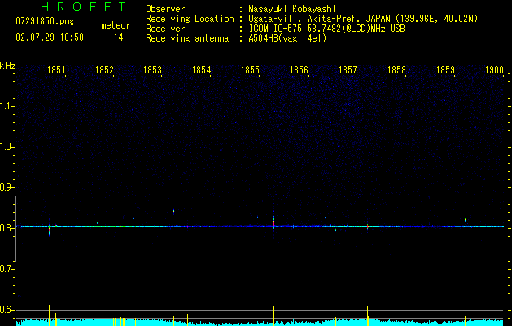Viewport: 512px width, 326px height.
Task: Click the kHz axis label
Action: (x=7, y=66)
